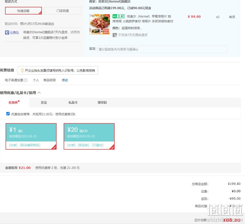This screenshot has width=245, height=224.
Task: Click the 电子普通发票 info icon
Action: (26, 80)
